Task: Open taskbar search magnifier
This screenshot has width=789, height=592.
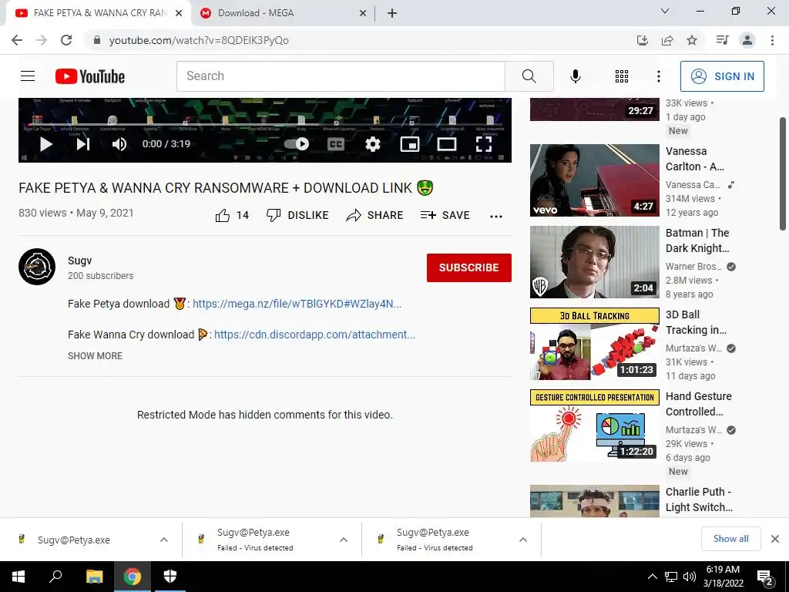Action: [x=55, y=577]
